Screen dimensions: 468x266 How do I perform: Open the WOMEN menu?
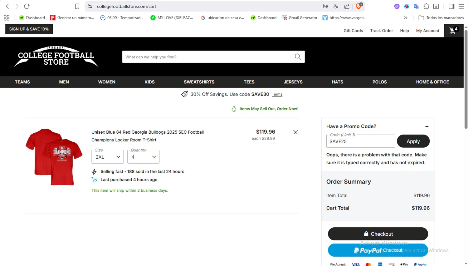tap(107, 82)
